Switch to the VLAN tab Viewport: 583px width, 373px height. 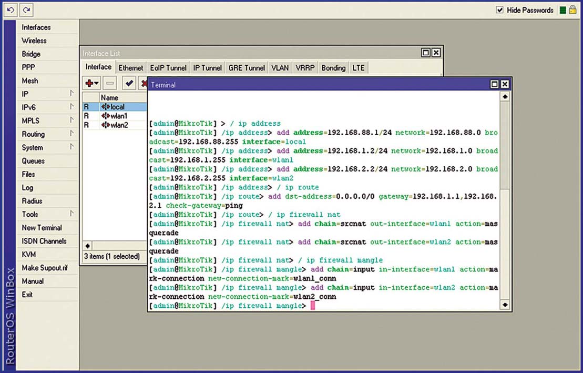280,68
